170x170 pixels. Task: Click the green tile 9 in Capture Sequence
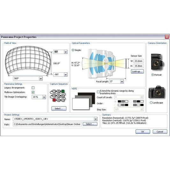point(63,91)
